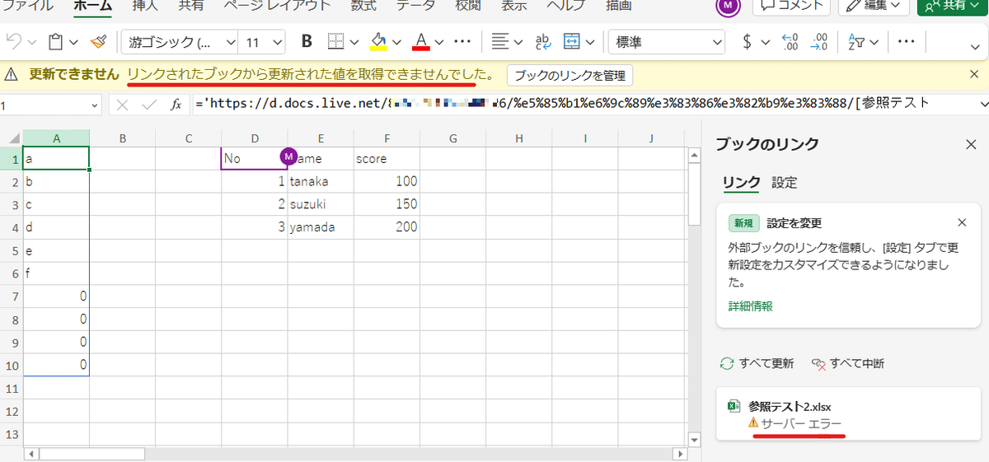Expand the borders dropdown arrow
This screenshot has width=989, height=462.
click(354, 42)
